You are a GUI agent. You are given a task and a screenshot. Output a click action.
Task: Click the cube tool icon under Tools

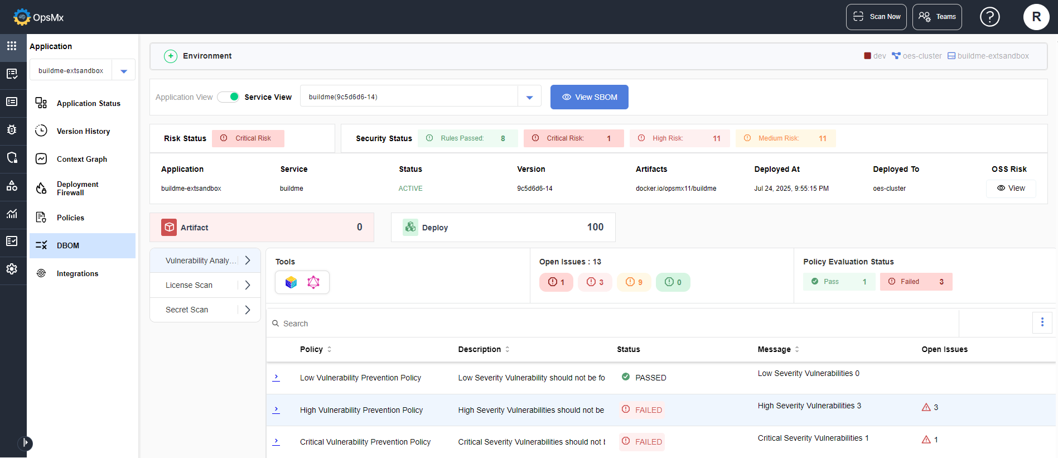291,282
